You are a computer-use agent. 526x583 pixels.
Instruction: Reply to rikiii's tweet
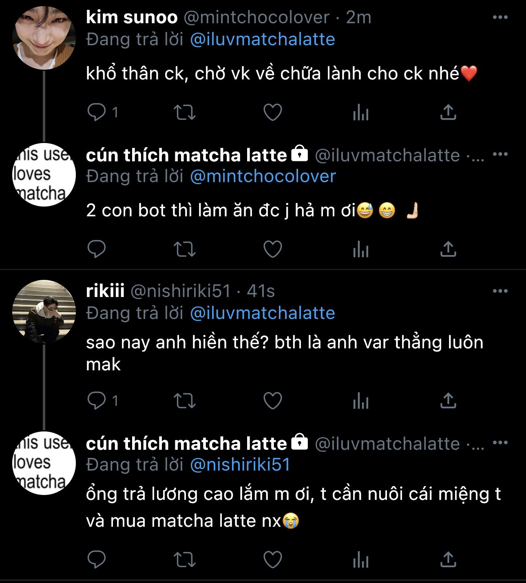coord(97,401)
